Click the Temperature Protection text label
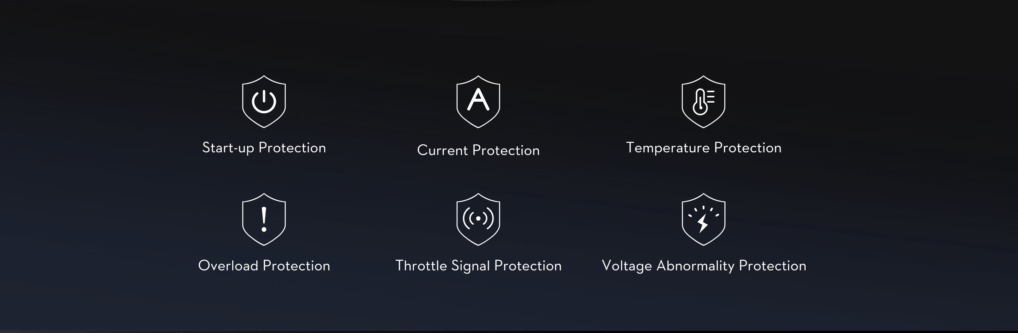 tap(704, 147)
